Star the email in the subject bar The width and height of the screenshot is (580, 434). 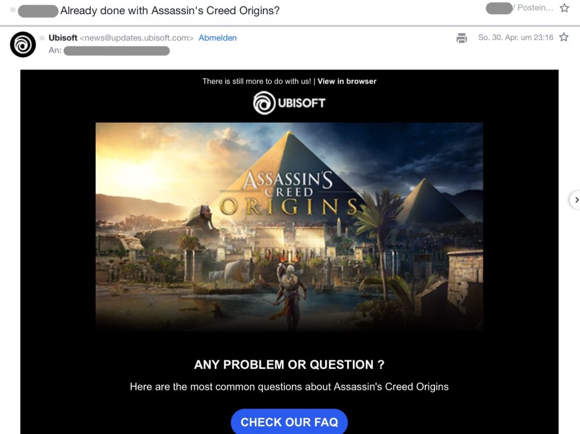tap(564, 8)
